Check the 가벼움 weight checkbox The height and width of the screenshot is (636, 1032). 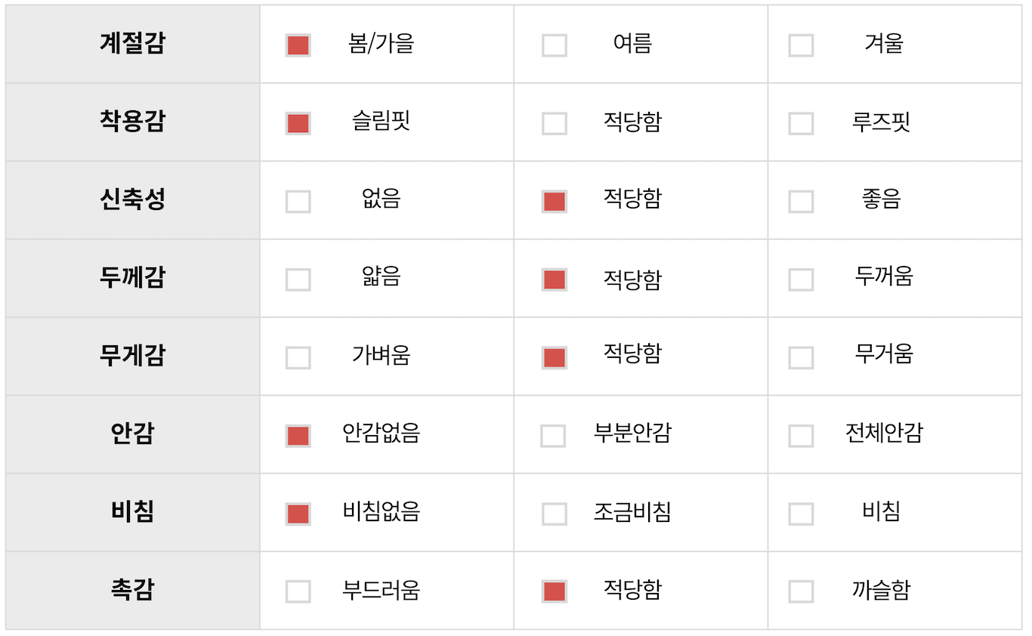pos(298,357)
